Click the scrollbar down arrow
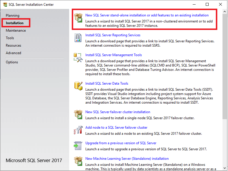 click(225, 168)
